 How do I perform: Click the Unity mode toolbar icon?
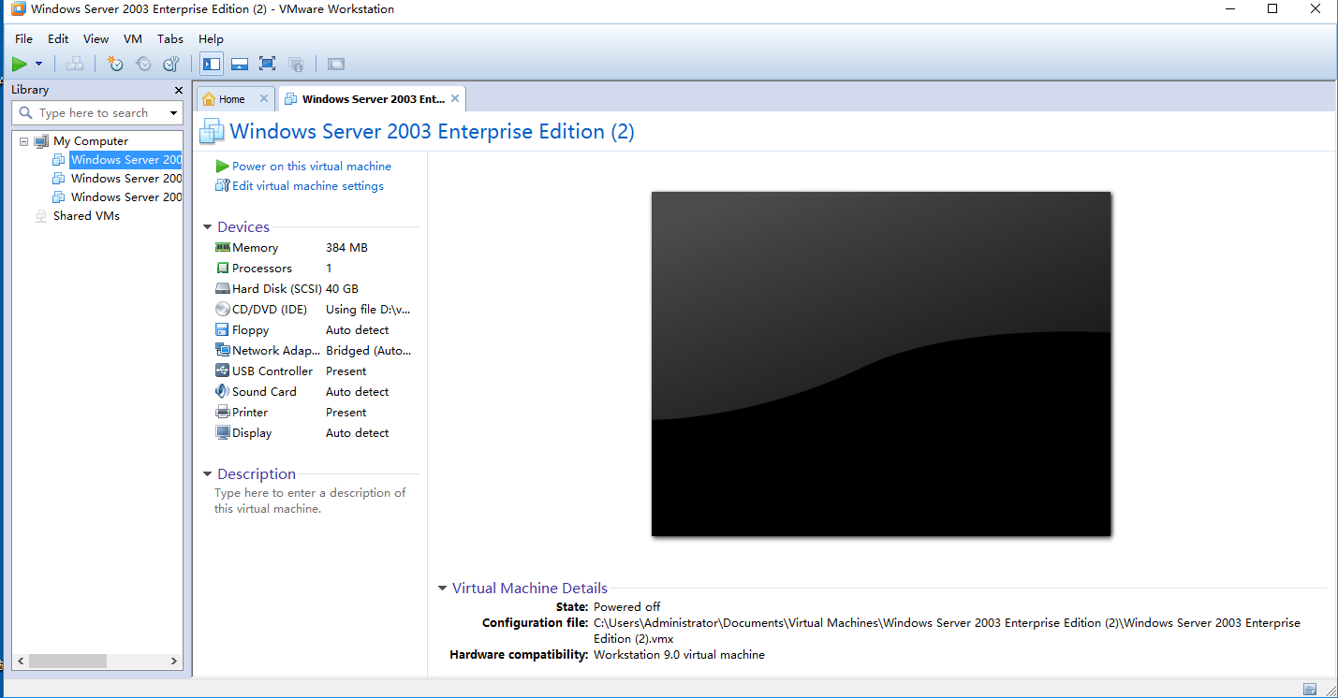coord(296,64)
